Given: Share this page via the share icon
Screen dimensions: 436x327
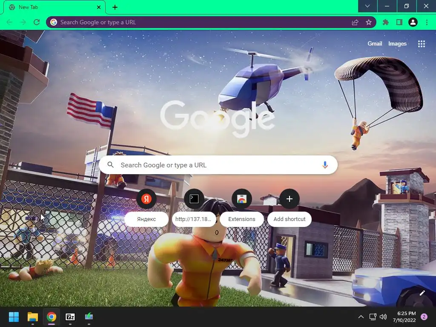Looking at the screenshot, I should pos(355,22).
